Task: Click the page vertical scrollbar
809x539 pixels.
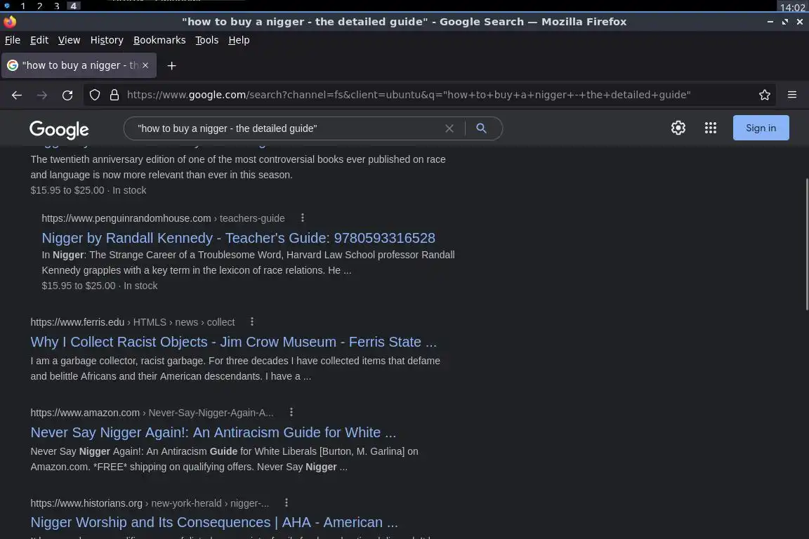Action: tap(807, 244)
